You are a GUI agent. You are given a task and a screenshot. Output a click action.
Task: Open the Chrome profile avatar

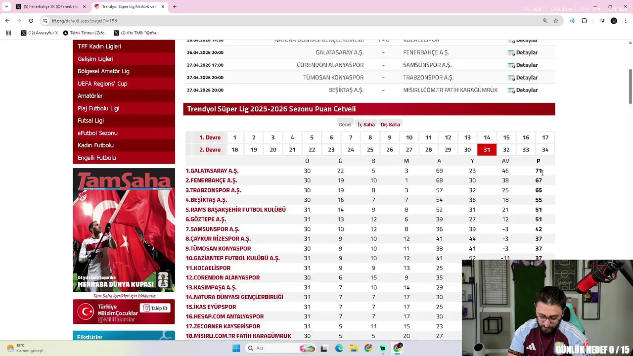coord(614,21)
